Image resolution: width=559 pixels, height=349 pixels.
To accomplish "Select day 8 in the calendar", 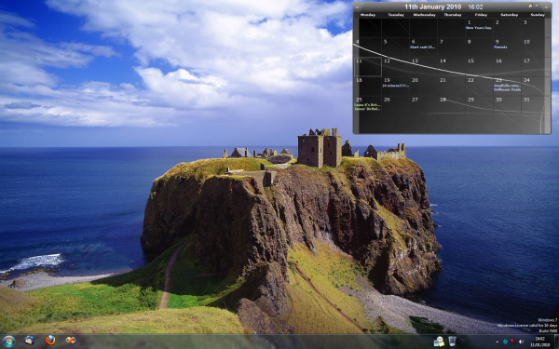I will [479, 47].
